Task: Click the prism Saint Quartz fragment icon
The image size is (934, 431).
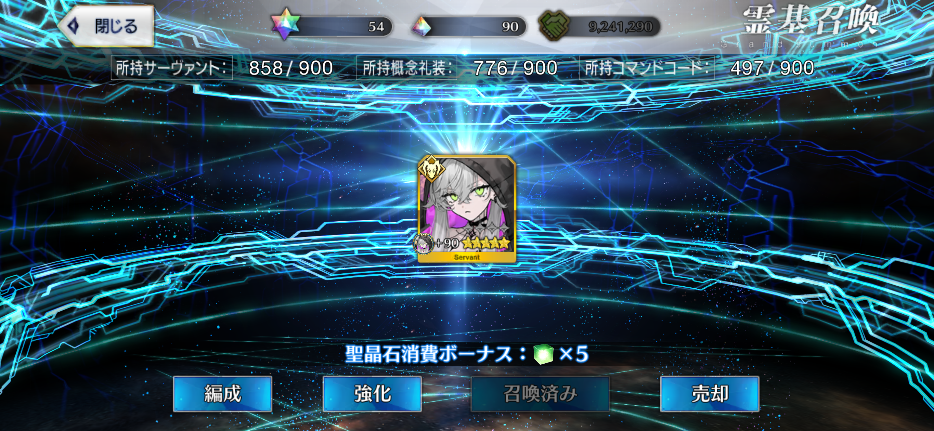Action: pyautogui.click(x=421, y=26)
